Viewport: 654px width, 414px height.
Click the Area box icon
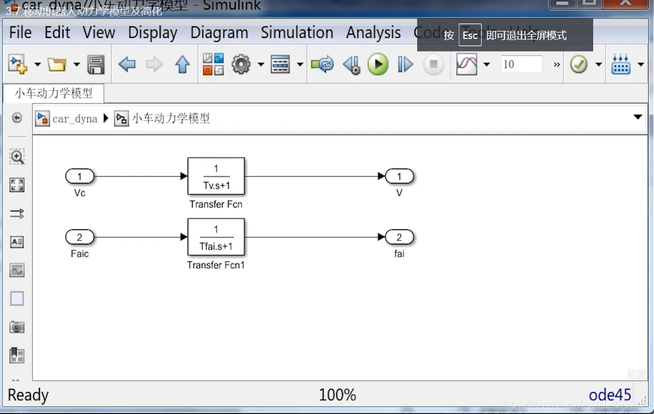(17, 299)
